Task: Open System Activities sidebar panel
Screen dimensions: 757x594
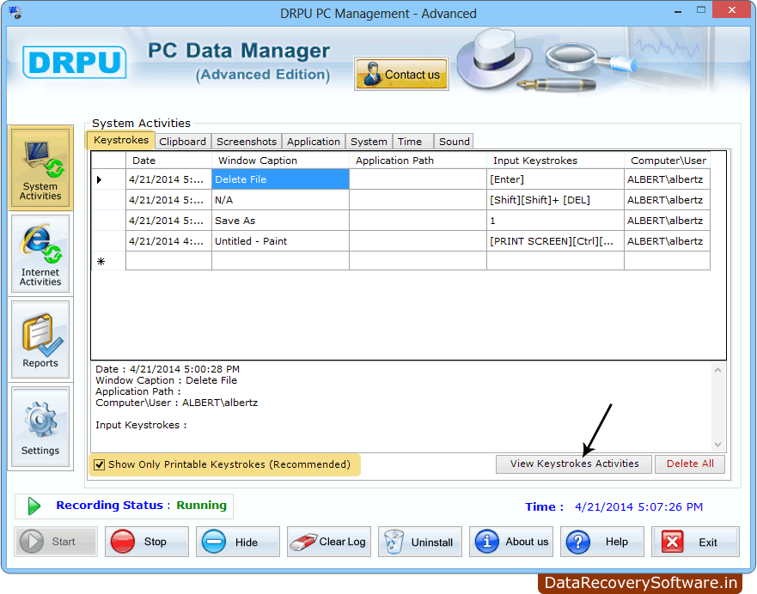Action: click(x=40, y=167)
